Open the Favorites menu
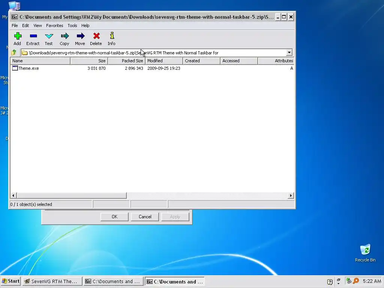Image resolution: width=384 pixels, height=288 pixels. pyautogui.click(x=55, y=25)
